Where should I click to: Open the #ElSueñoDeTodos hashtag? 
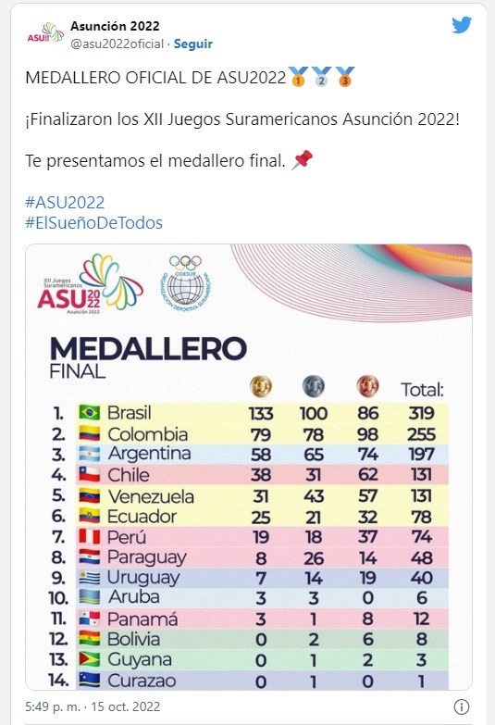click(x=93, y=223)
